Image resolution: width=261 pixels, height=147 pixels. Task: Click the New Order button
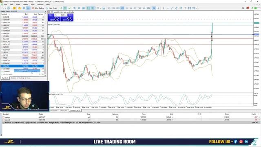point(51,8)
